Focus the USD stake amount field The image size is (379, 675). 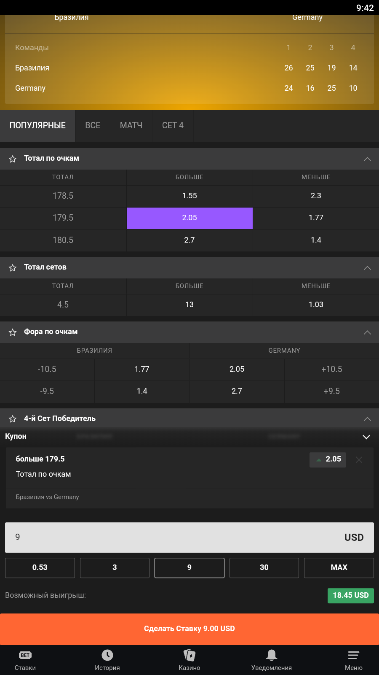[x=168, y=537]
